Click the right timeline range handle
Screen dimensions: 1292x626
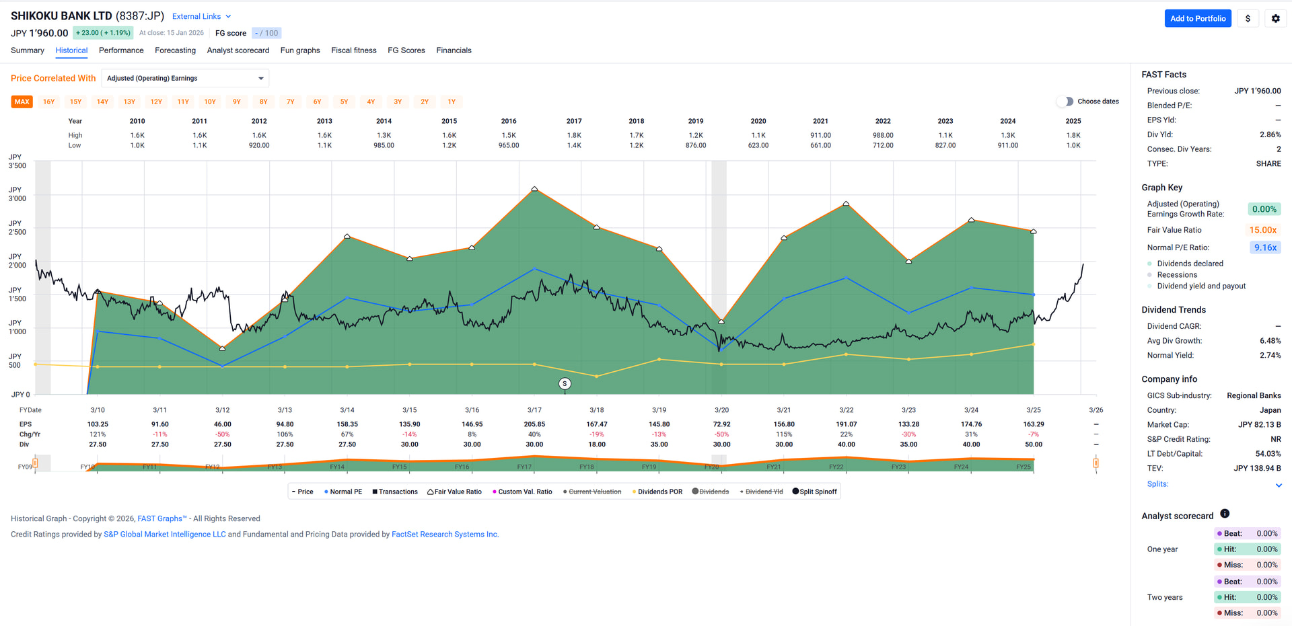coord(1096,463)
